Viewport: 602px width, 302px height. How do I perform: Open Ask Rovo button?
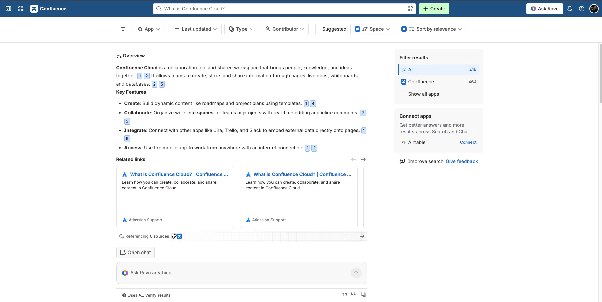(545, 9)
